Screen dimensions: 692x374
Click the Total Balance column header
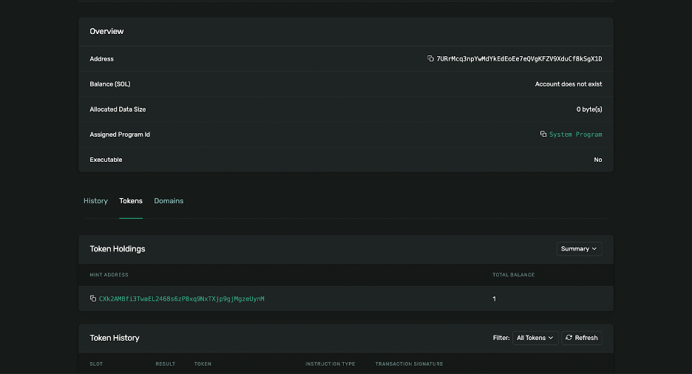513,275
